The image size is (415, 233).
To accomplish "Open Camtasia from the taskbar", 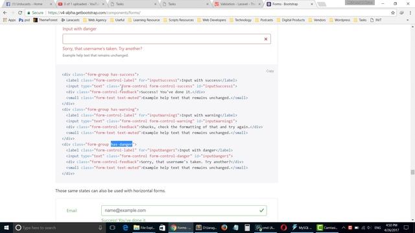I will click(327, 228).
